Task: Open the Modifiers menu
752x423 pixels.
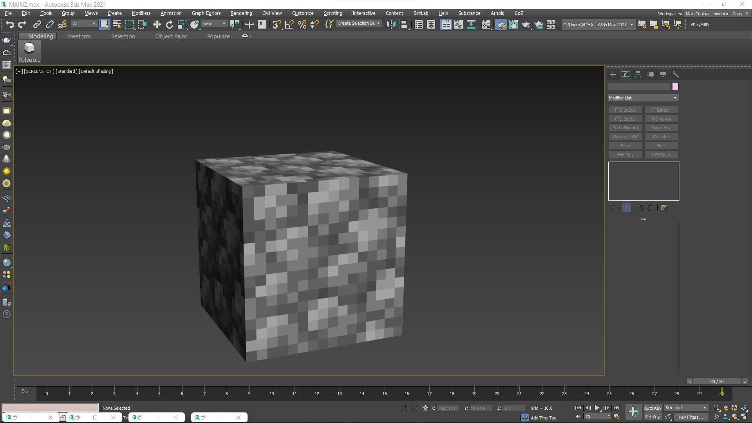Action: point(141,13)
